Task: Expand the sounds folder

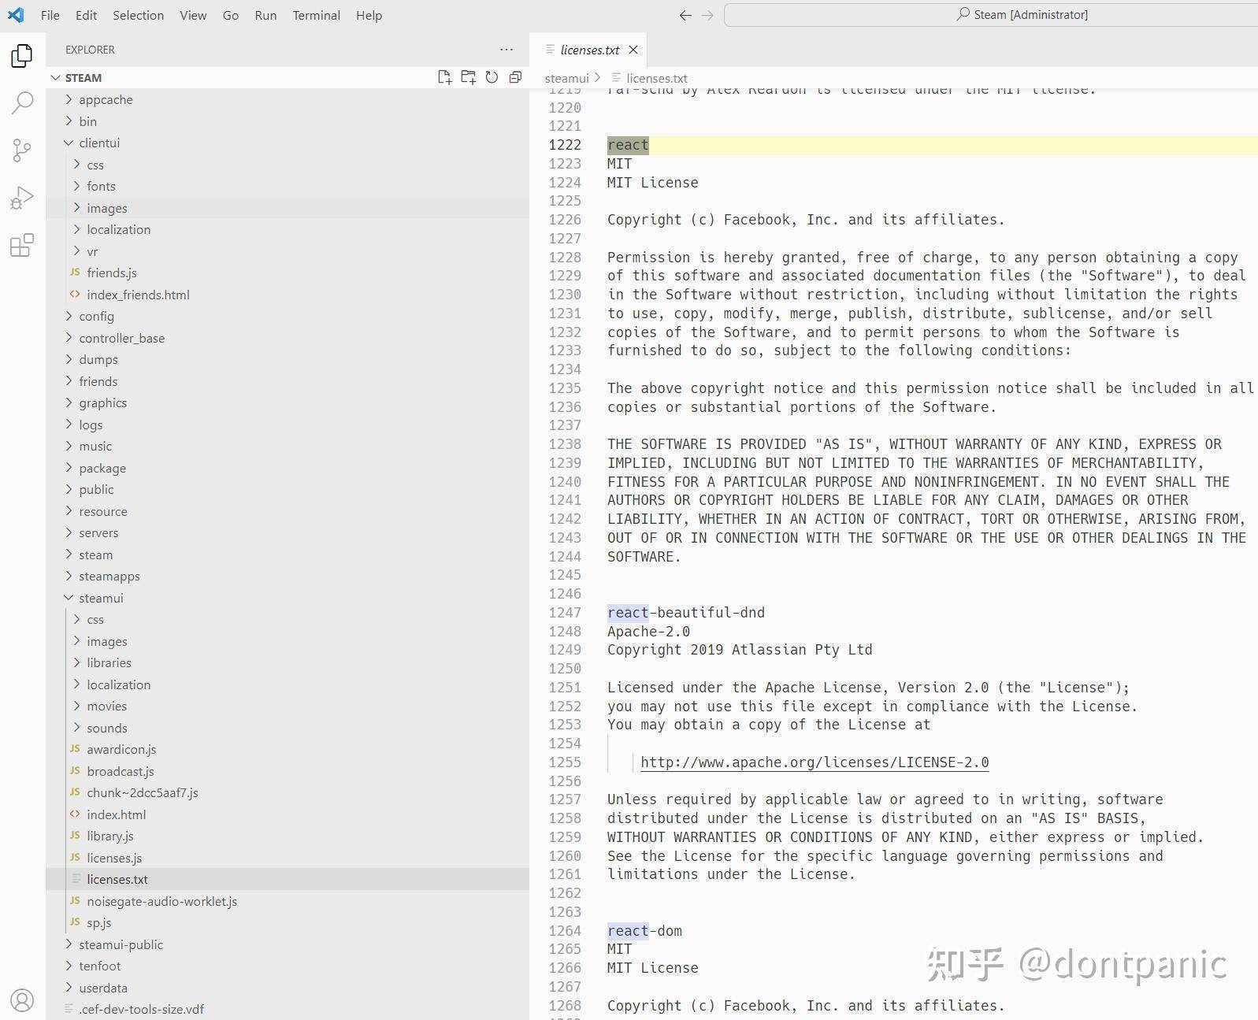Action: tap(107, 728)
